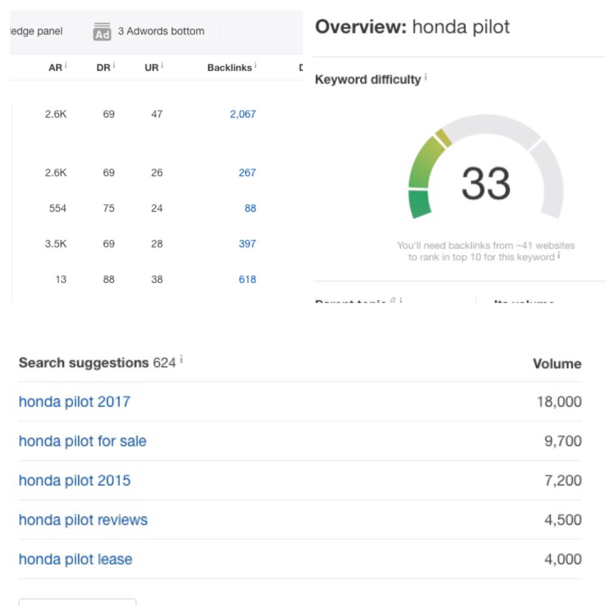Click the Adwords Ad icon
This screenshot has width=616, height=616.
(x=102, y=31)
